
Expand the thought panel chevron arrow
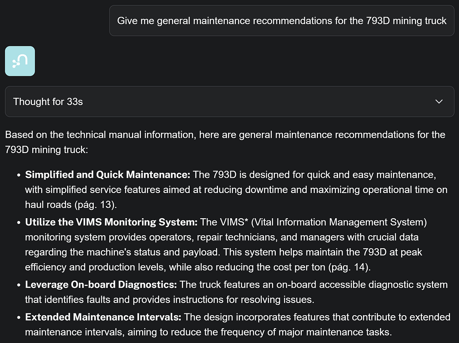tap(439, 102)
